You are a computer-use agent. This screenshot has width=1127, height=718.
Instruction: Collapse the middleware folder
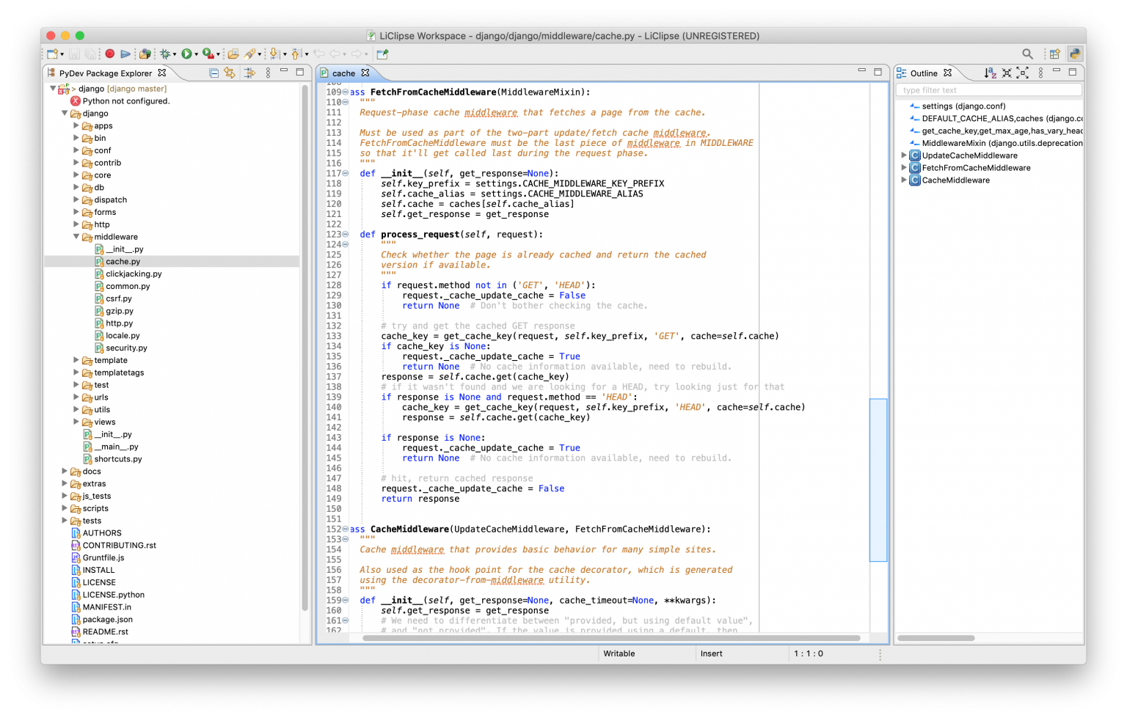(76, 236)
